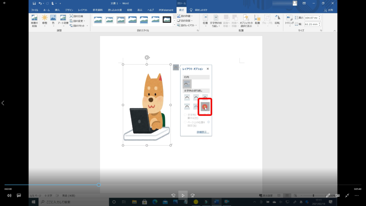This screenshot has width=366, height=206.
Task: Click the picture height (高さ) input field
Action: (x=311, y=18)
